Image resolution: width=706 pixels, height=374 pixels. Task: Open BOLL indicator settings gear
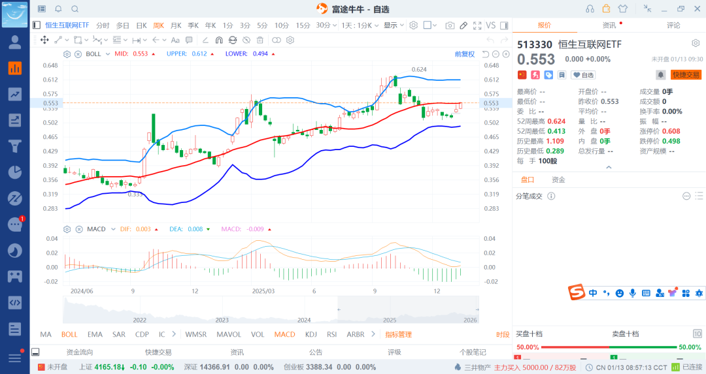pyautogui.click(x=67, y=54)
